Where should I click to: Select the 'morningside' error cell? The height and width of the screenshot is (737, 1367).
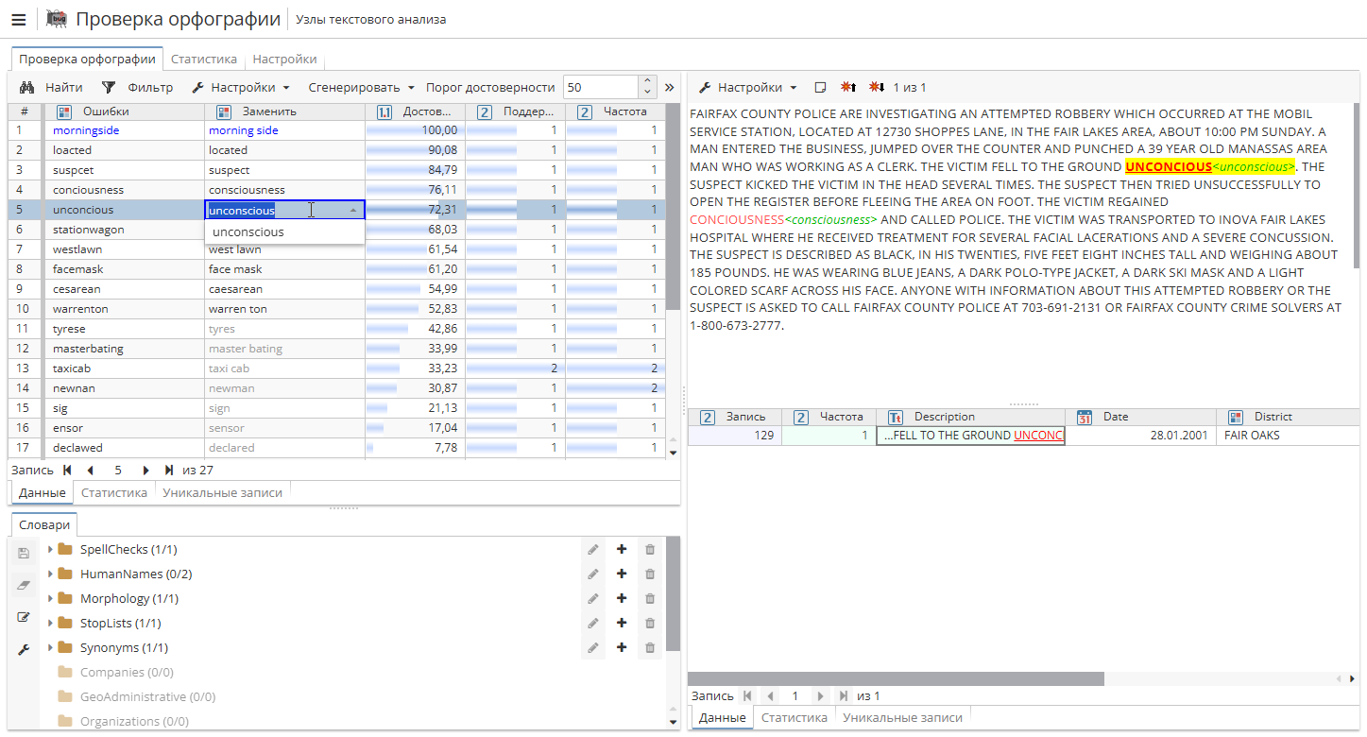[125, 130]
